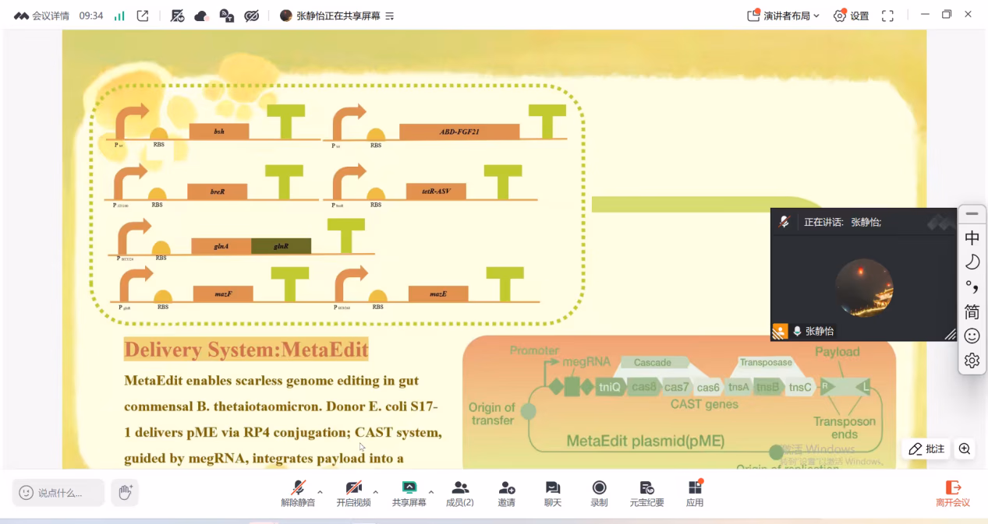Open the 聊天 chat panel

tap(553, 494)
